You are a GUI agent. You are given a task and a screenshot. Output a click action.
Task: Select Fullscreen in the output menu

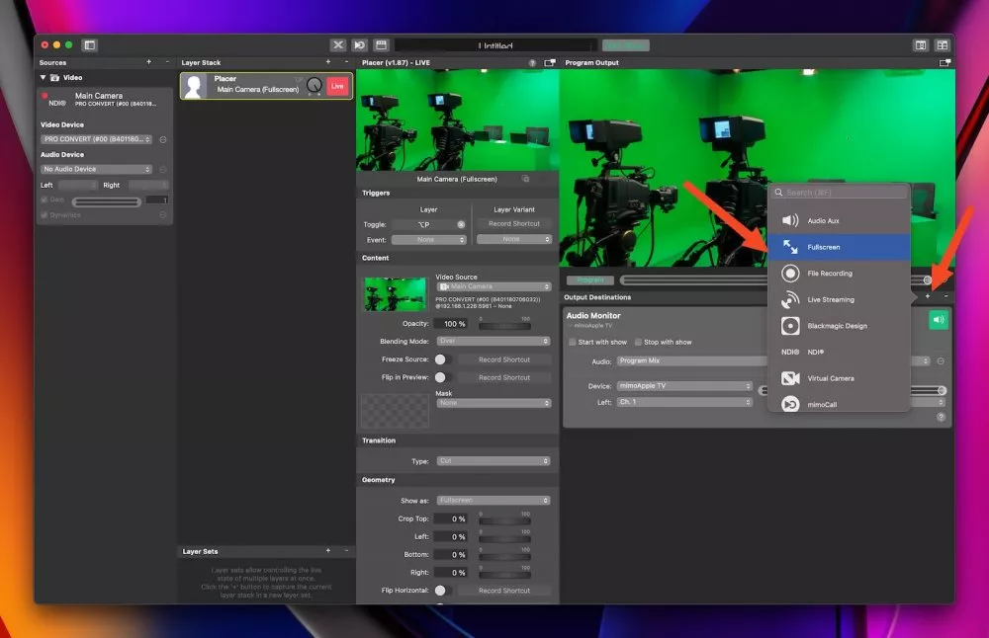(x=839, y=247)
